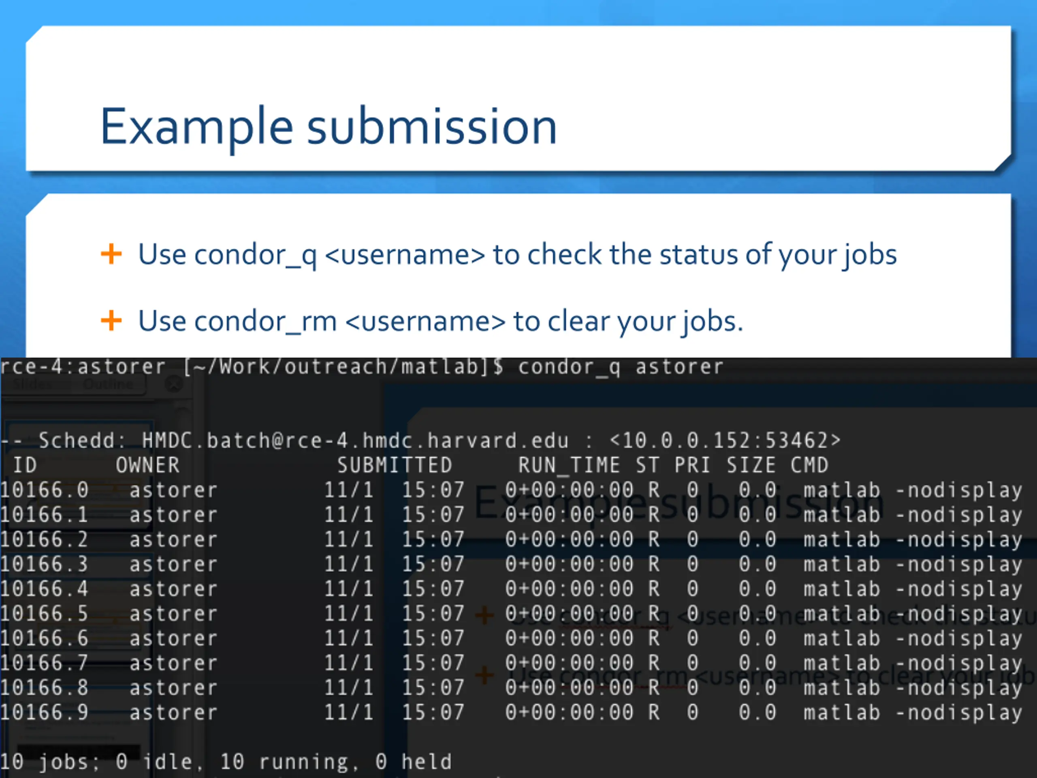Click job ID "10166.1"
The height and width of the screenshot is (778, 1037).
44,515
